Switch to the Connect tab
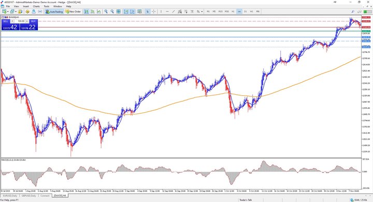373x202 pixels. click(45, 196)
